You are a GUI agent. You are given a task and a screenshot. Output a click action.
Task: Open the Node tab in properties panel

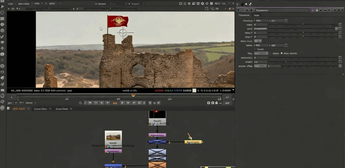[x=256, y=15]
